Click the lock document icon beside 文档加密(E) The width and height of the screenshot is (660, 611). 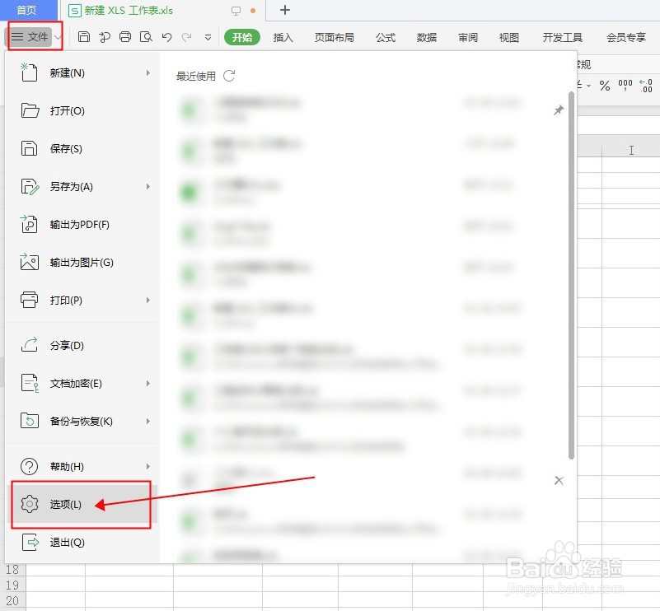pos(30,383)
